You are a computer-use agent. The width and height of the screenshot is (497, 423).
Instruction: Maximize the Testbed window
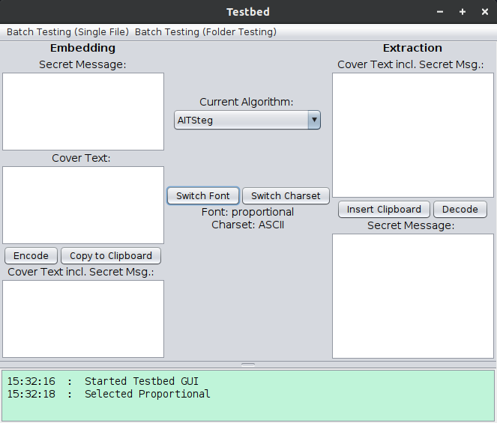point(463,12)
